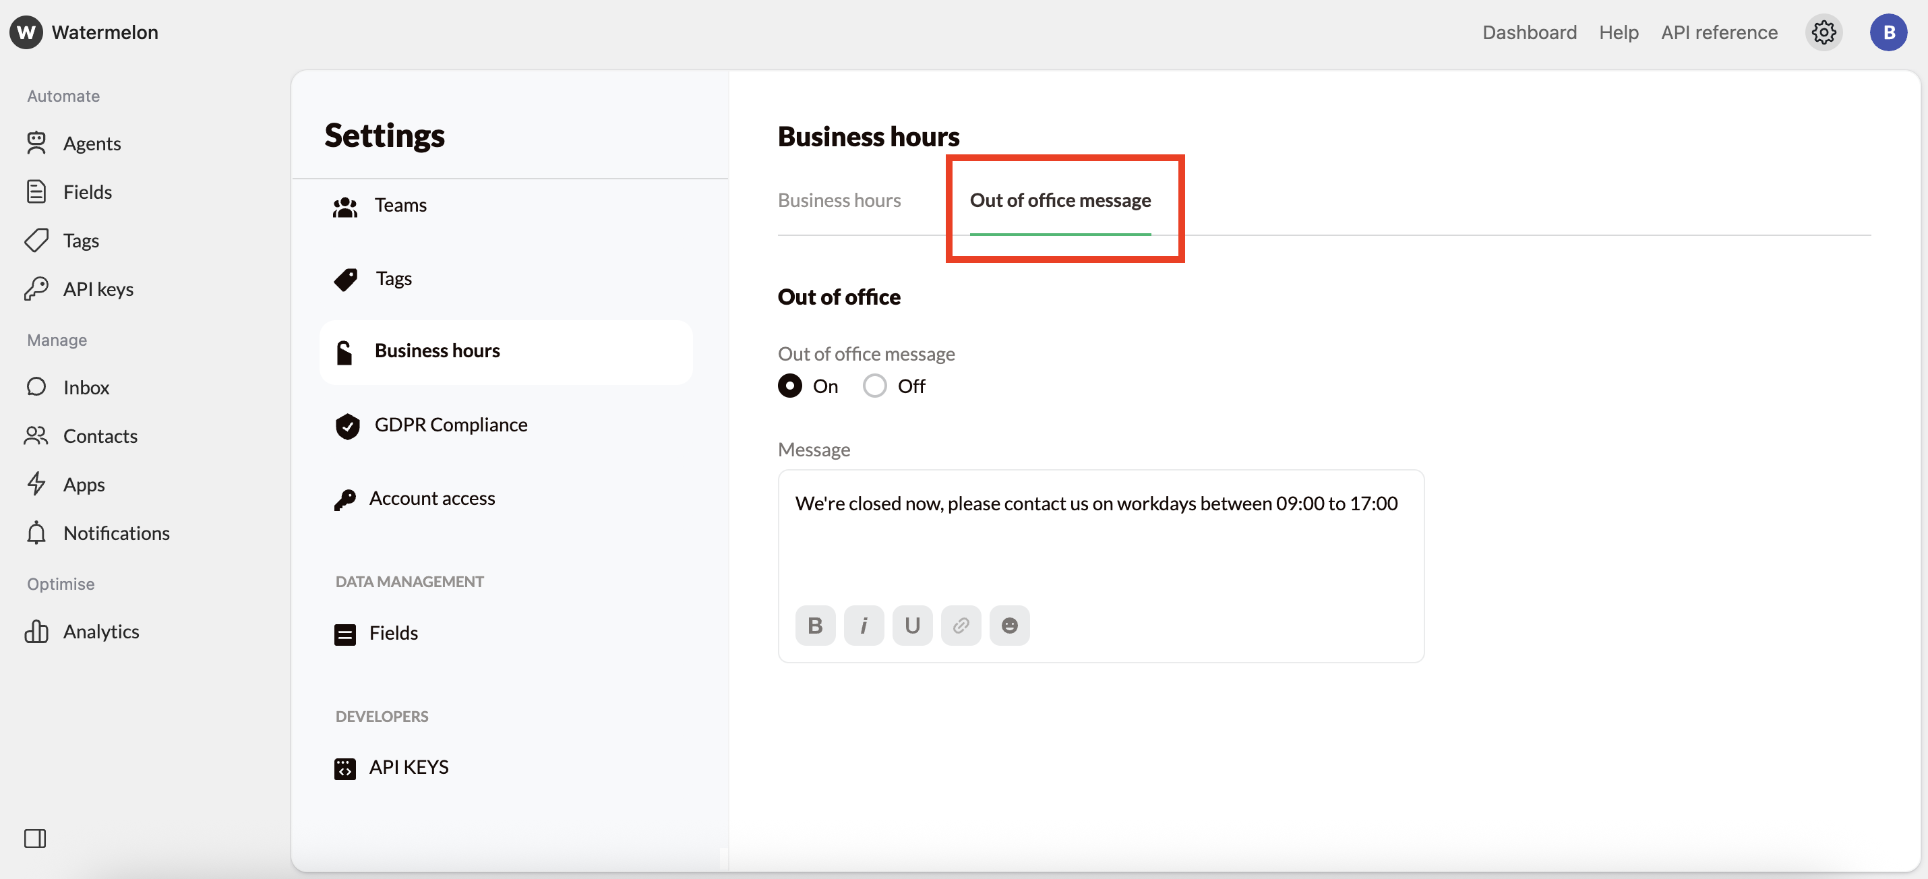Click into the out of office message text
Image resolution: width=1928 pixels, height=879 pixels.
point(1095,504)
